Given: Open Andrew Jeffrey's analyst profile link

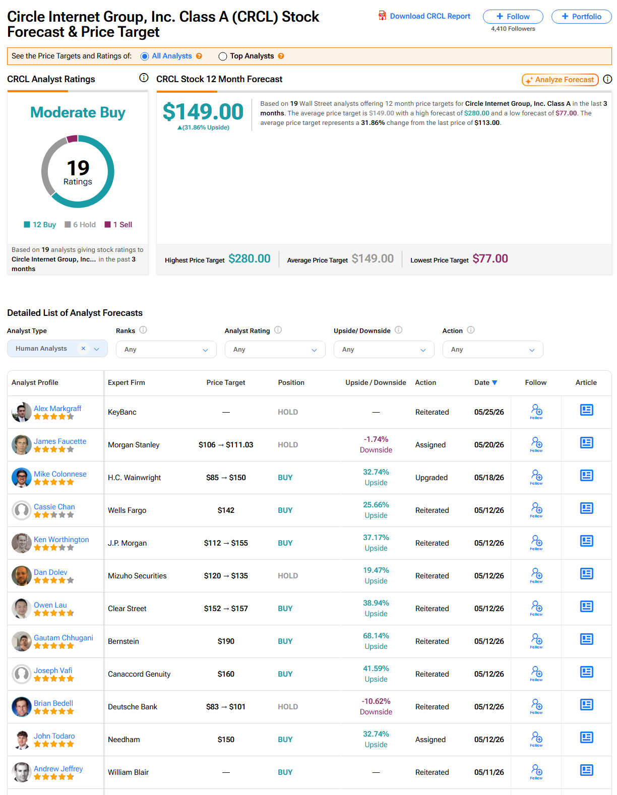Looking at the screenshot, I should (58, 768).
